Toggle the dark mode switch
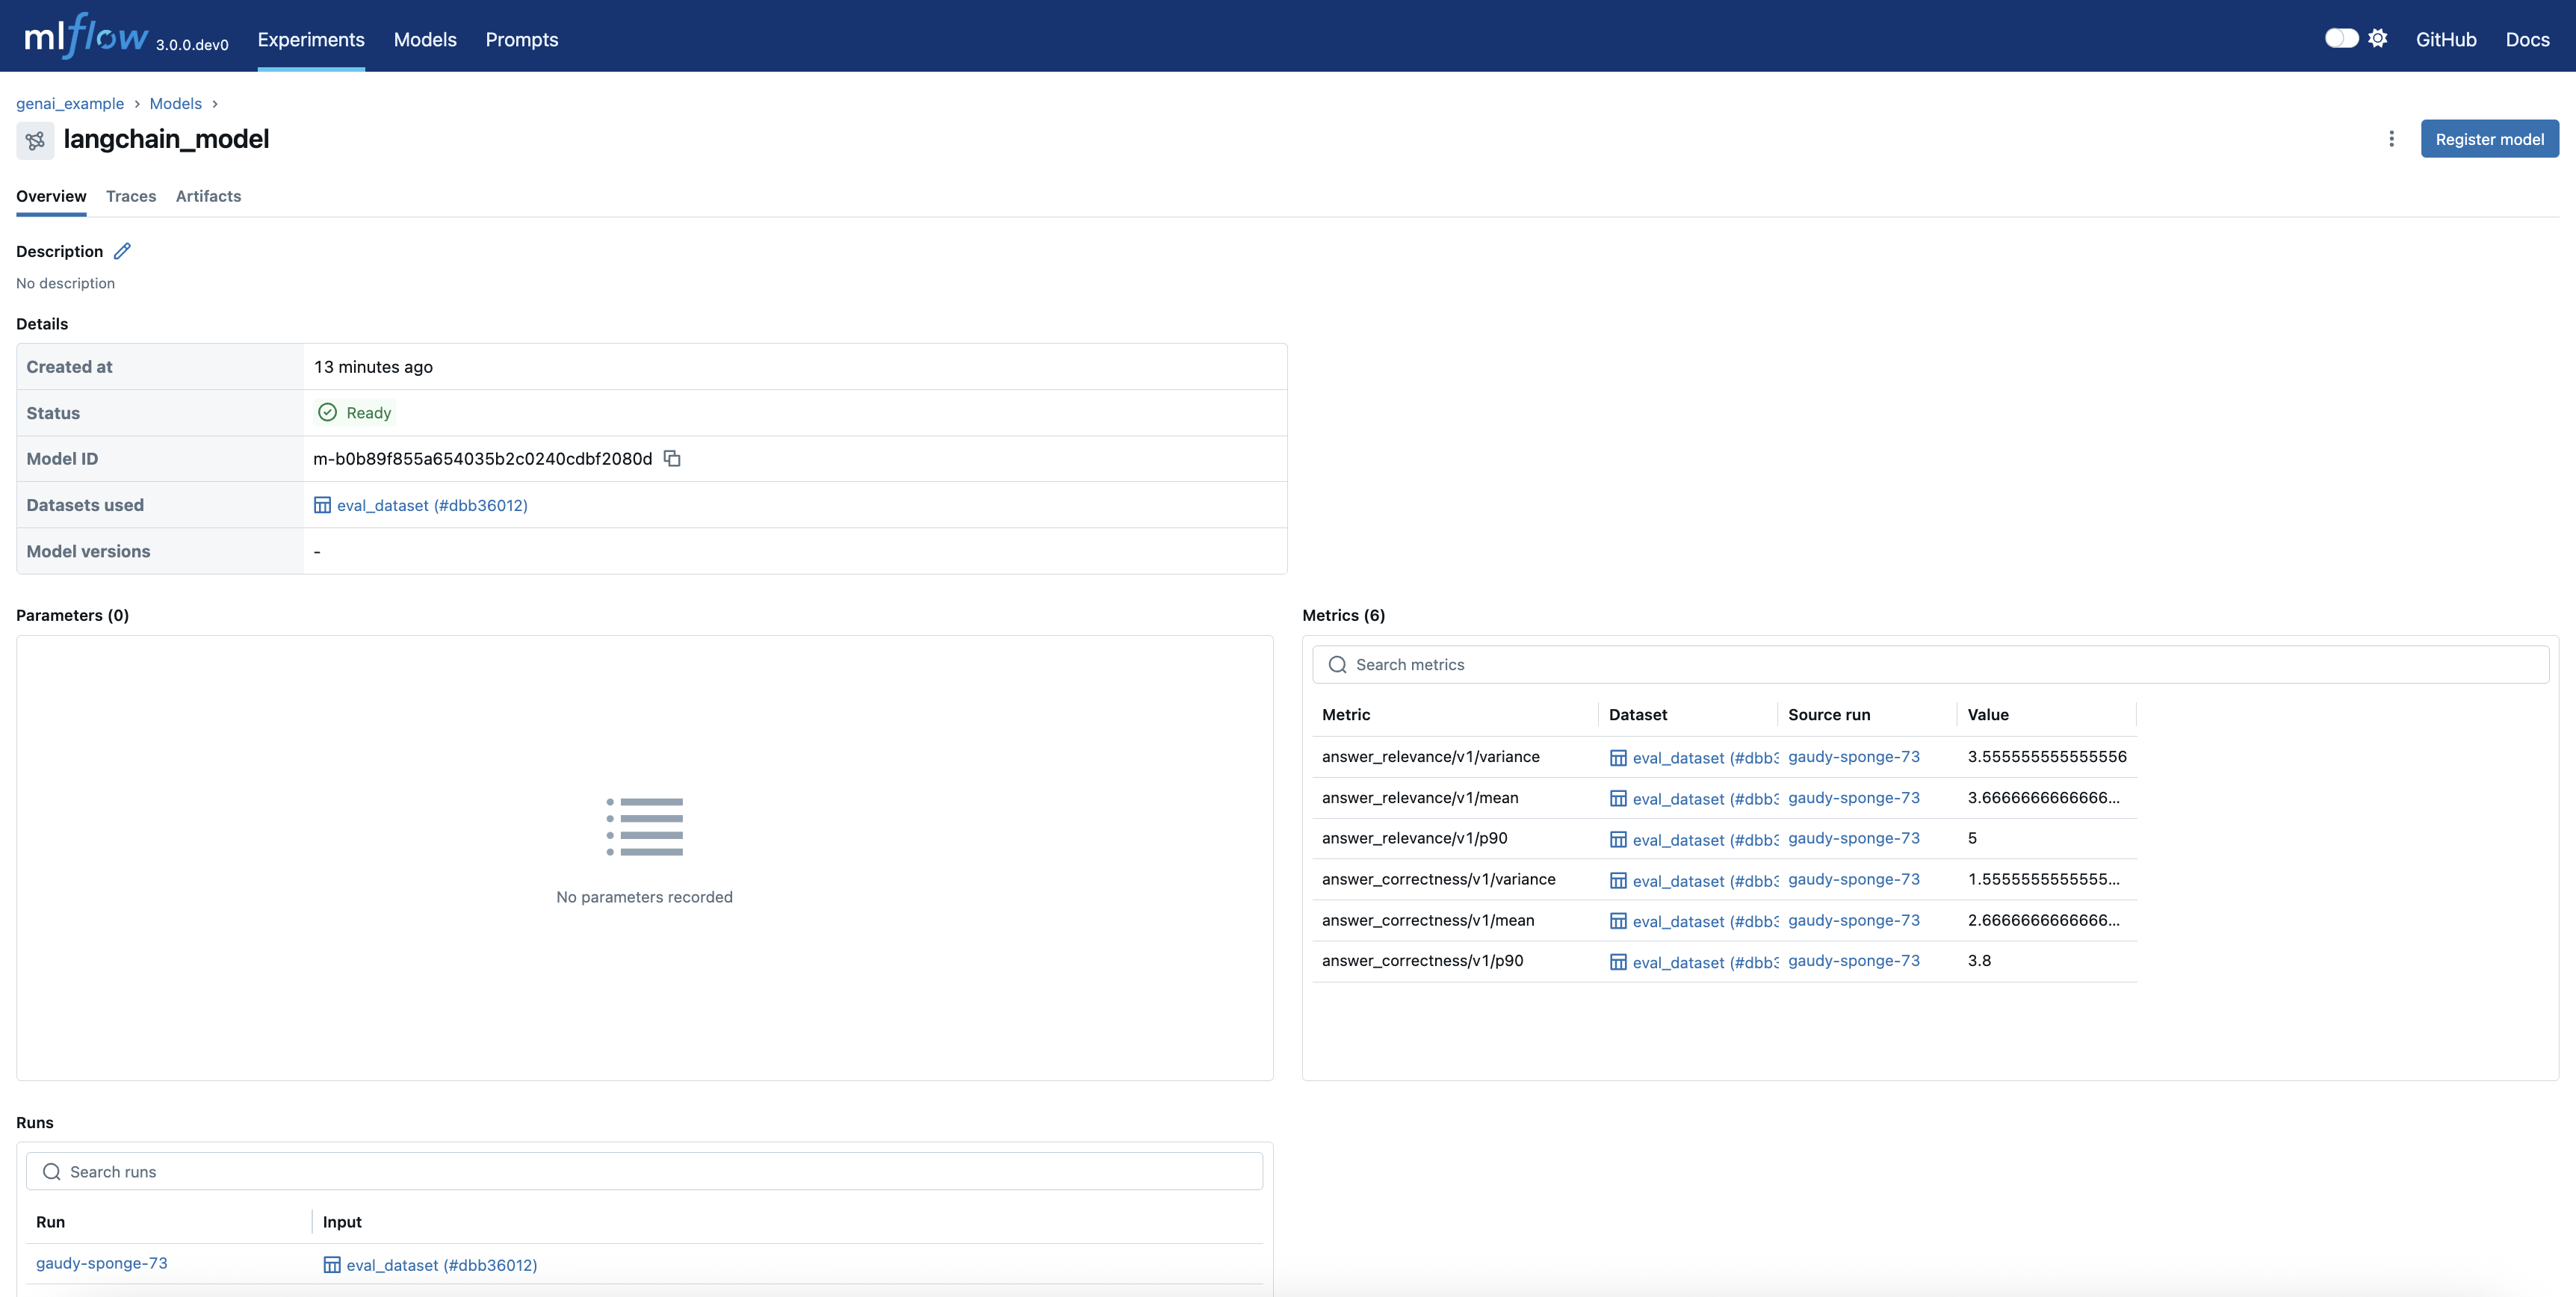 coord(2341,37)
